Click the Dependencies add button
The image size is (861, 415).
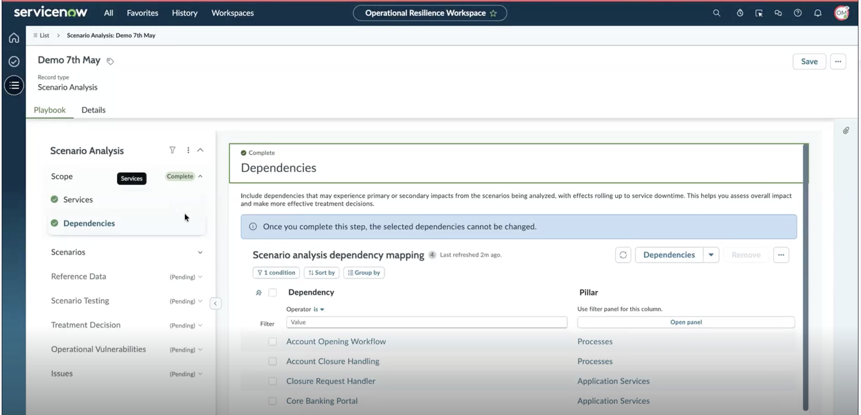pyautogui.click(x=669, y=255)
